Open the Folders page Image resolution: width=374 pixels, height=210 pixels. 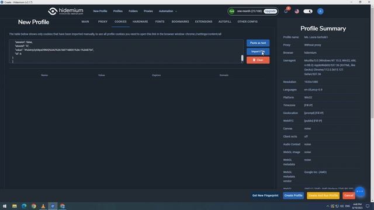(x=133, y=11)
